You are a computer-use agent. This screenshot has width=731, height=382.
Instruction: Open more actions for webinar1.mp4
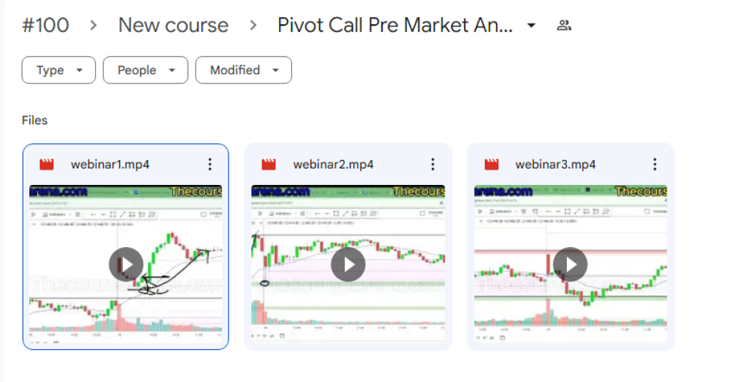pos(210,165)
